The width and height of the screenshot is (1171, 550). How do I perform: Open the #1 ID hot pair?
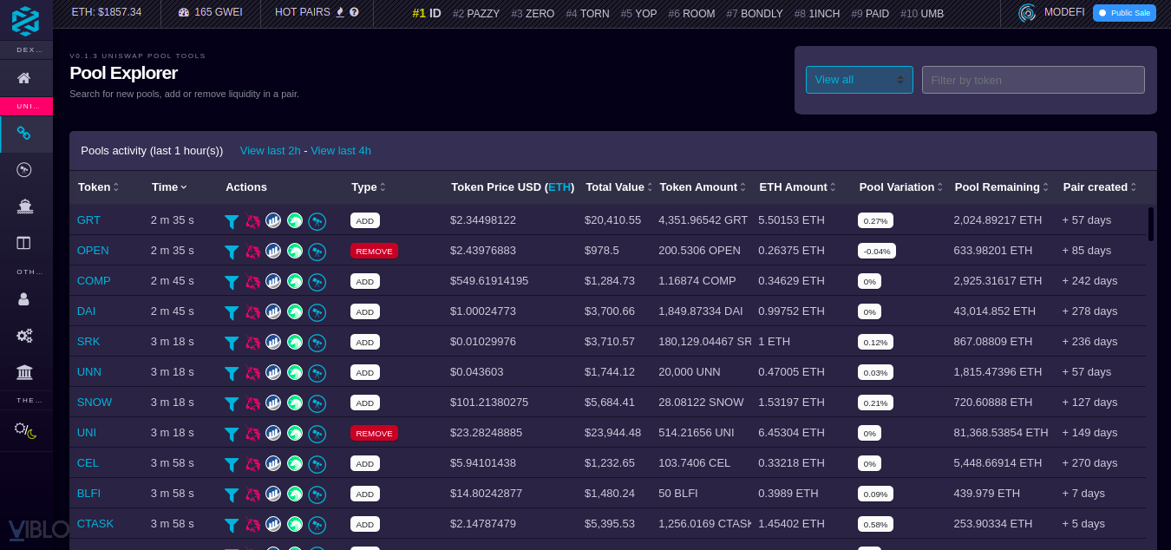pyautogui.click(x=427, y=13)
